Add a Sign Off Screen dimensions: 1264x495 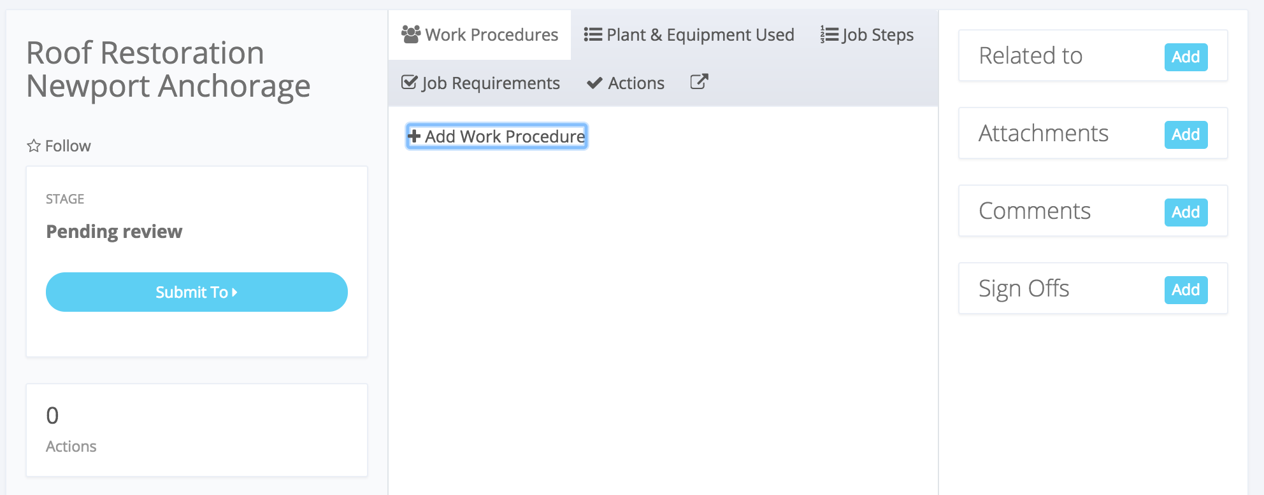click(x=1185, y=290)
